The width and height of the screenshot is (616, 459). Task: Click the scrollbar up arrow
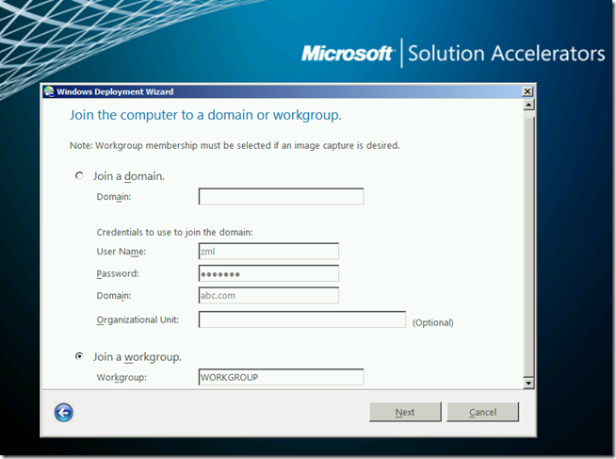tap(528, 105)
